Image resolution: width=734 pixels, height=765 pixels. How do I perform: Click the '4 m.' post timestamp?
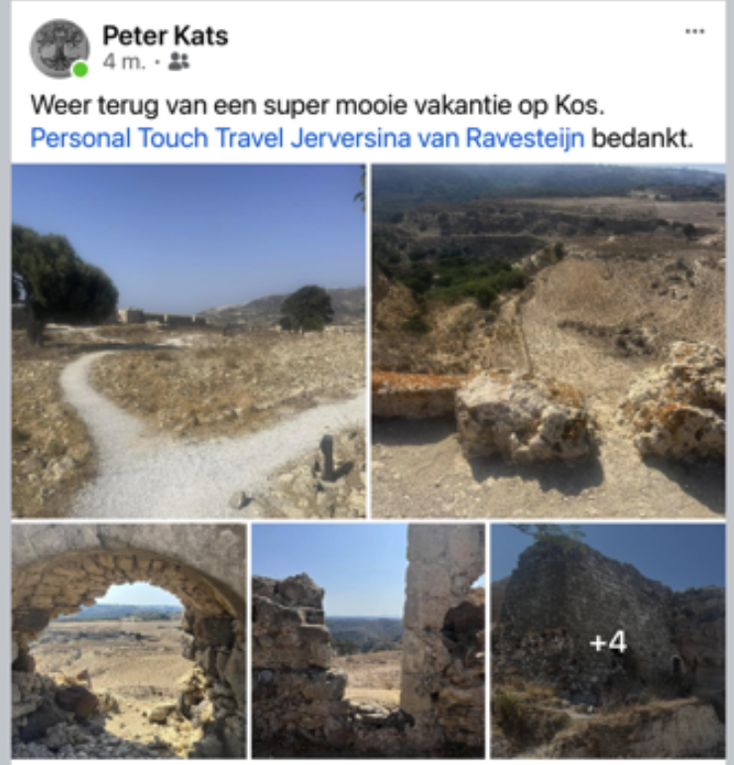click(124, 62)
